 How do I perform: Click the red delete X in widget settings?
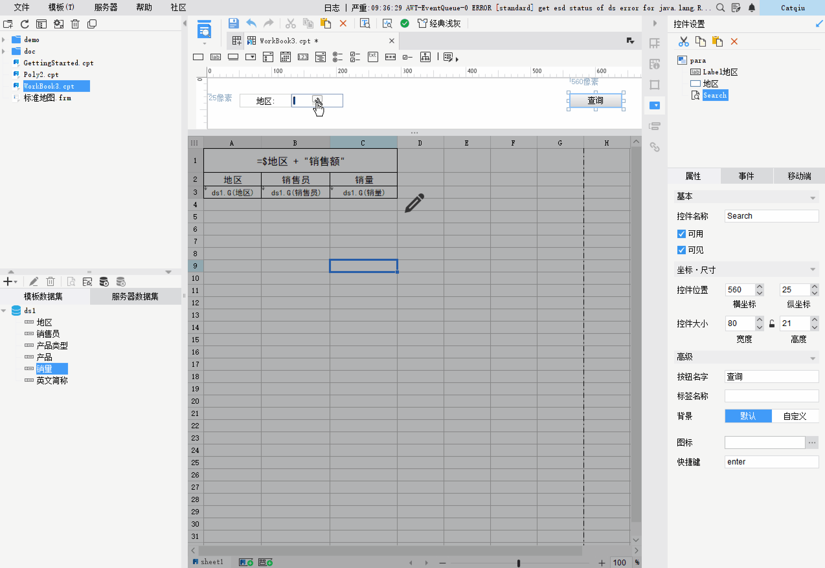click(734, 42)
